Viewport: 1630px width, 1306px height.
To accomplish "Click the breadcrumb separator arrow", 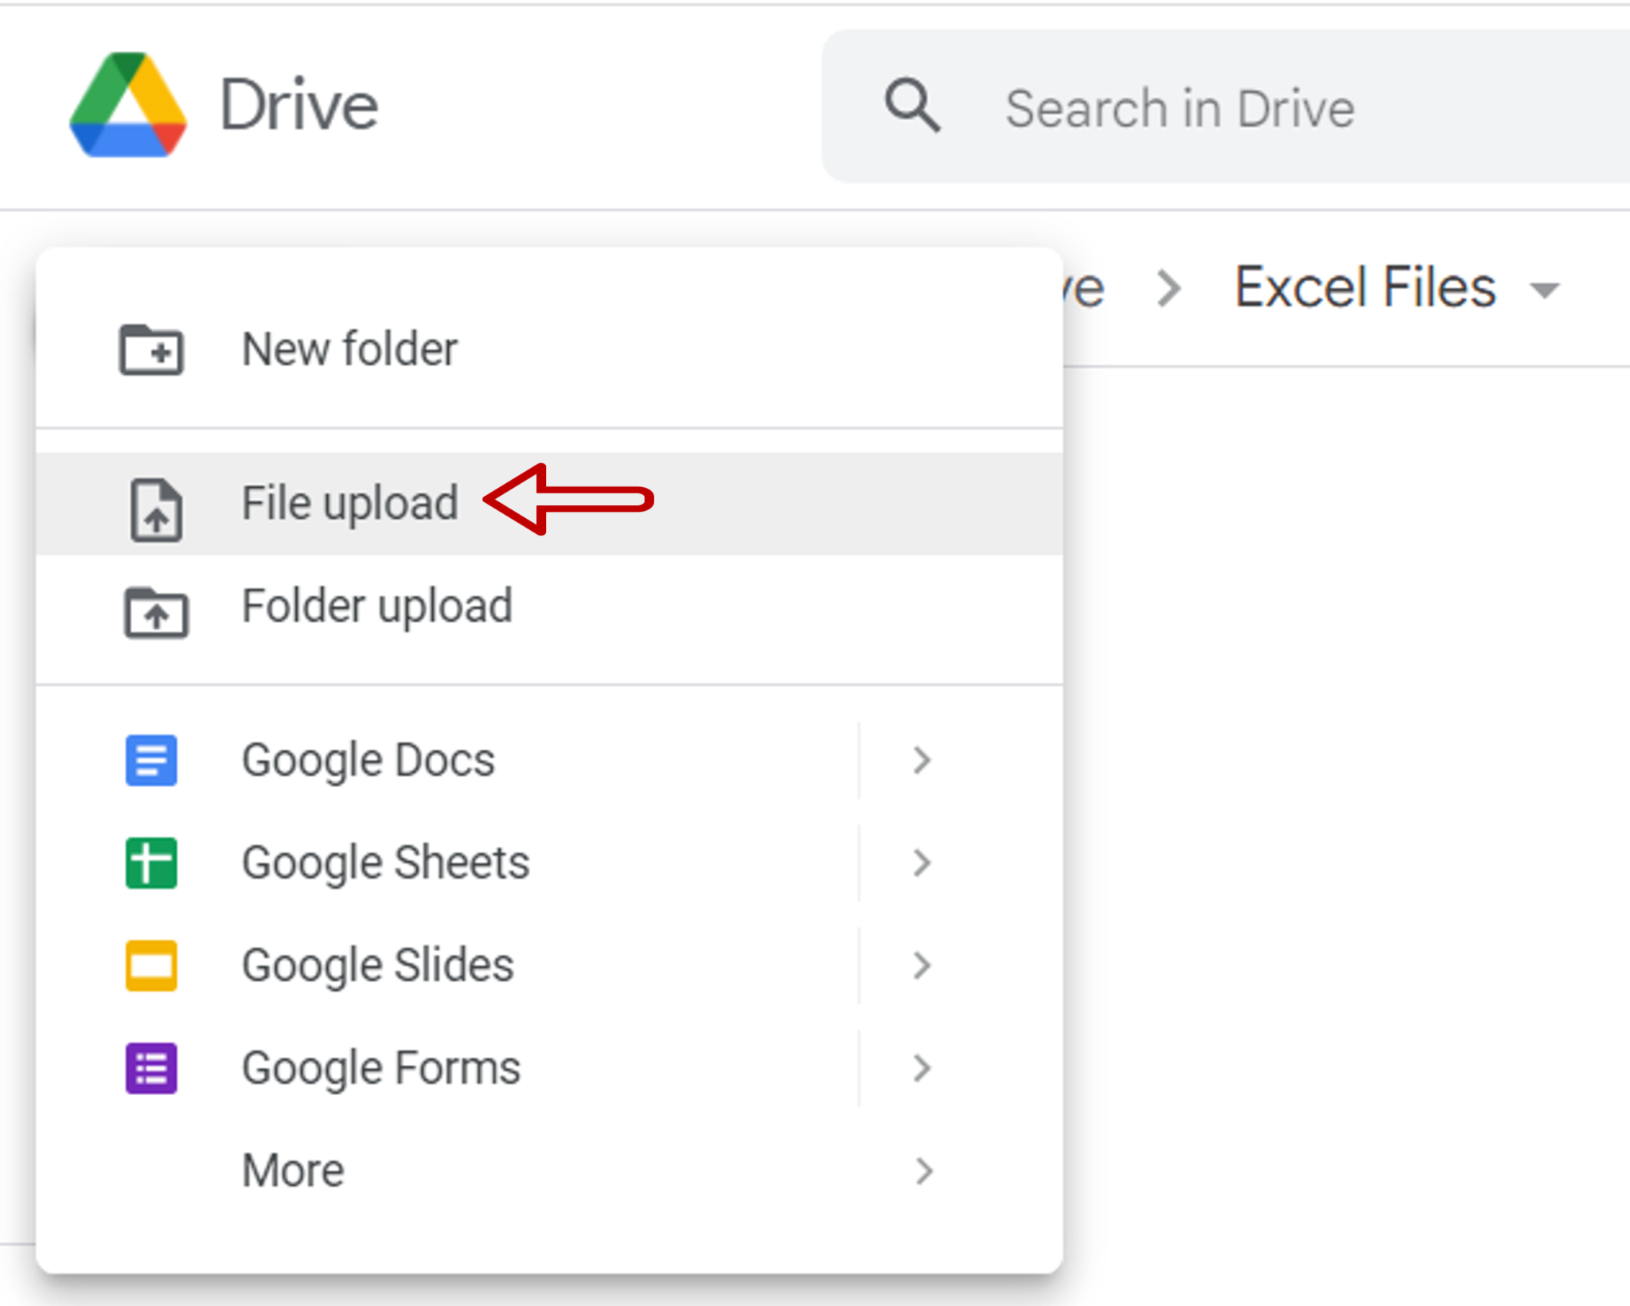I will point(1170,288).
